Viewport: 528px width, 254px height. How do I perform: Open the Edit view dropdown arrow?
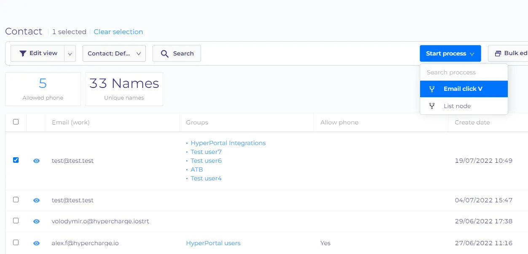click(70, 53)
